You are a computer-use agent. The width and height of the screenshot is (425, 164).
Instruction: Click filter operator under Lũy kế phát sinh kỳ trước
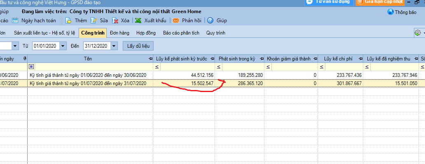(156, 67)
